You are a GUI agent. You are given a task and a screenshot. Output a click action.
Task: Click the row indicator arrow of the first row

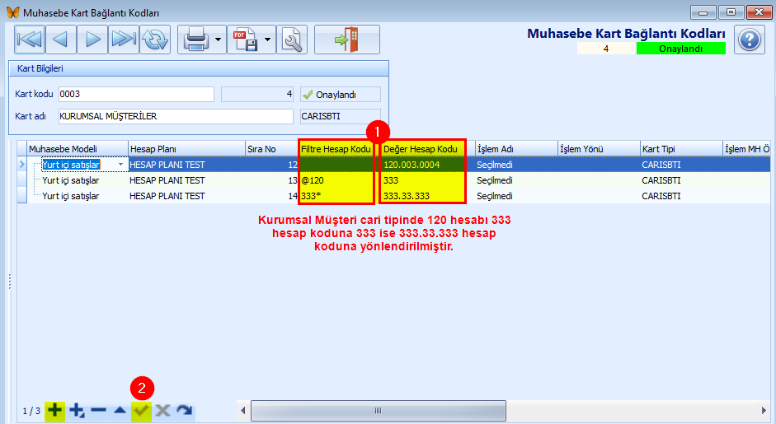(x=21, y=165)
